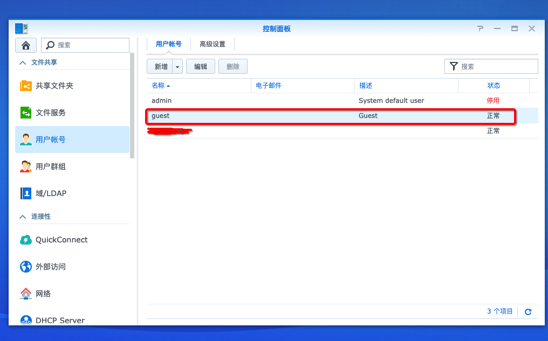
Task: Click the 删除 button
Action: click(232, 66)
